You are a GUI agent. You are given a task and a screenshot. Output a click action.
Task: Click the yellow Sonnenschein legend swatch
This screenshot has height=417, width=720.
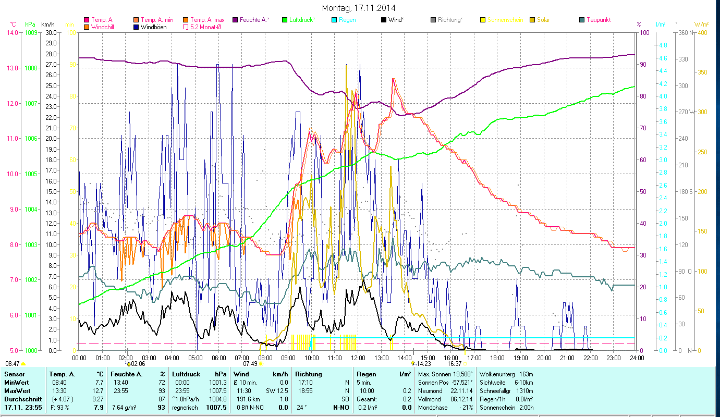[482, 20]
